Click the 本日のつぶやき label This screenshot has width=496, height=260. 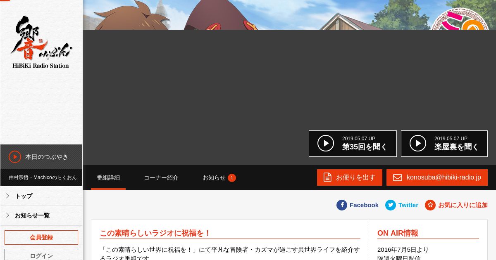[47, 157]
